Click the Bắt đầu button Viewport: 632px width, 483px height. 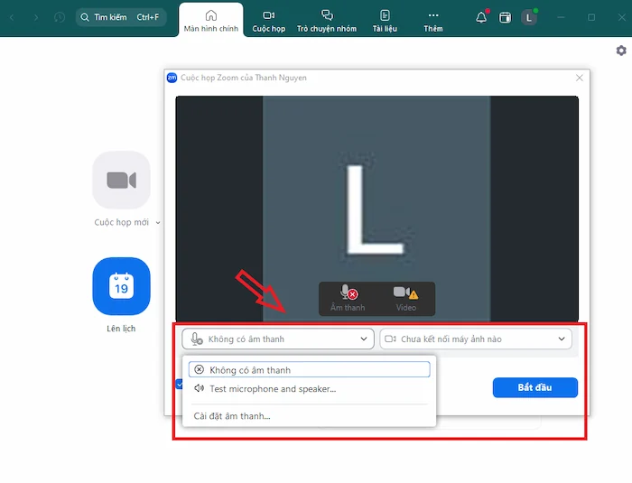point(534,387)
